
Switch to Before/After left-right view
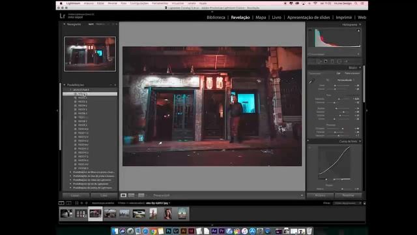pyautogui.click(x=132, y=195)
